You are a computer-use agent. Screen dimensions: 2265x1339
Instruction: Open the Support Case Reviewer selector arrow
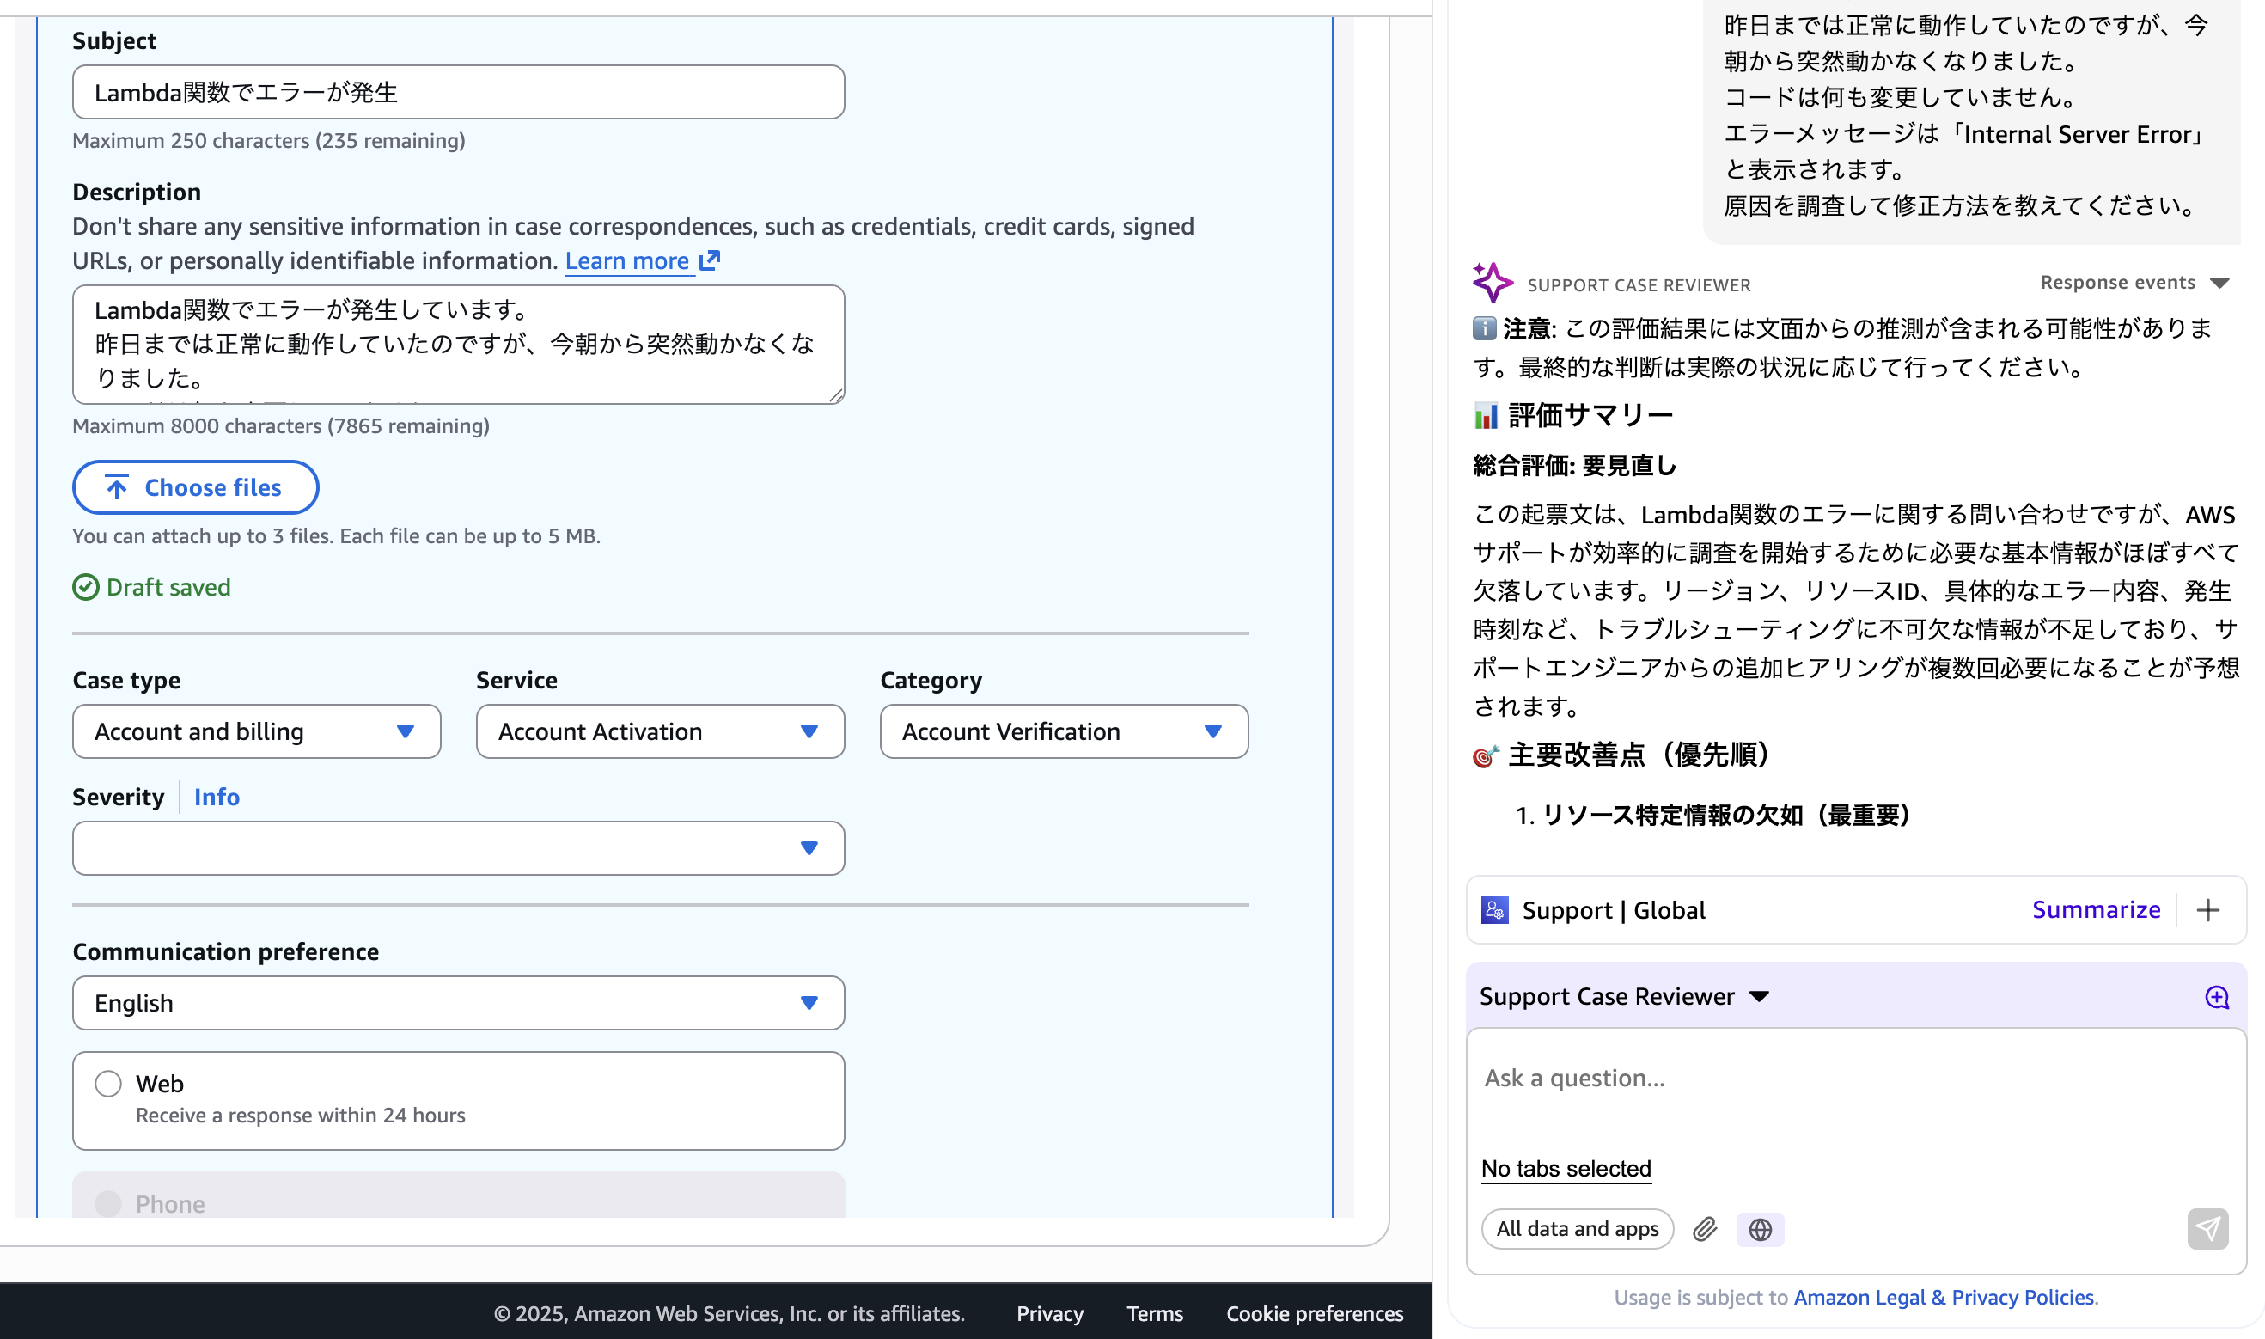pyautogui.click(x=1758, y=997)
